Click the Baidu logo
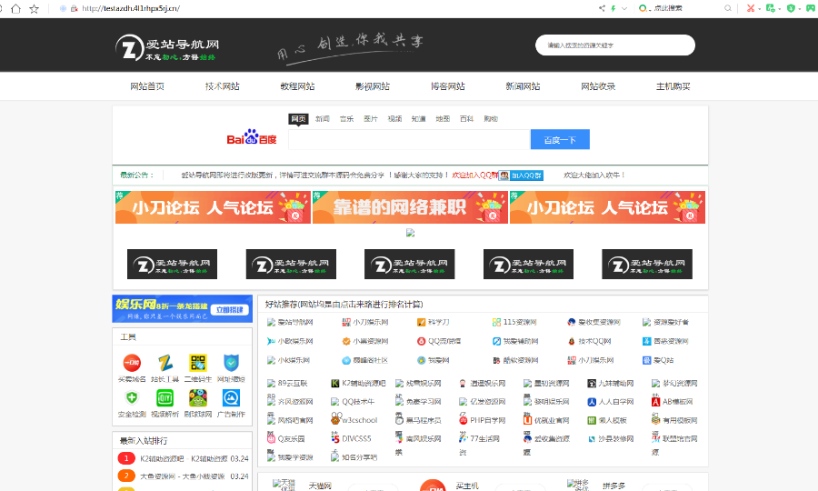Image resolution: width=818 pixels, height=491 pixels. click(252, 137)
